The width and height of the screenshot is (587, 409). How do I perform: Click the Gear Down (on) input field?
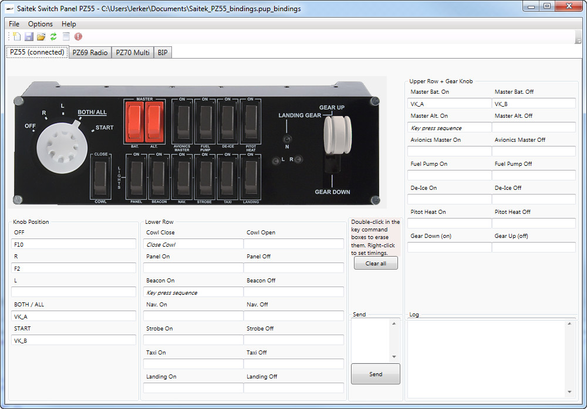coord(449,247)
